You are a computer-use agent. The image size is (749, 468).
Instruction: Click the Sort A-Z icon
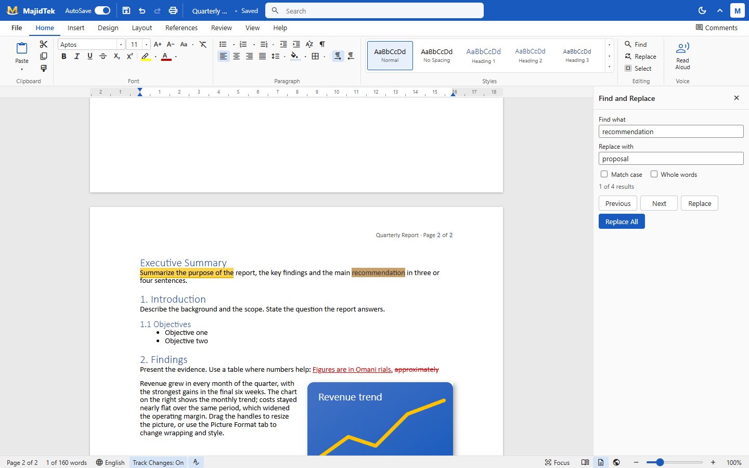coord(309,44)
